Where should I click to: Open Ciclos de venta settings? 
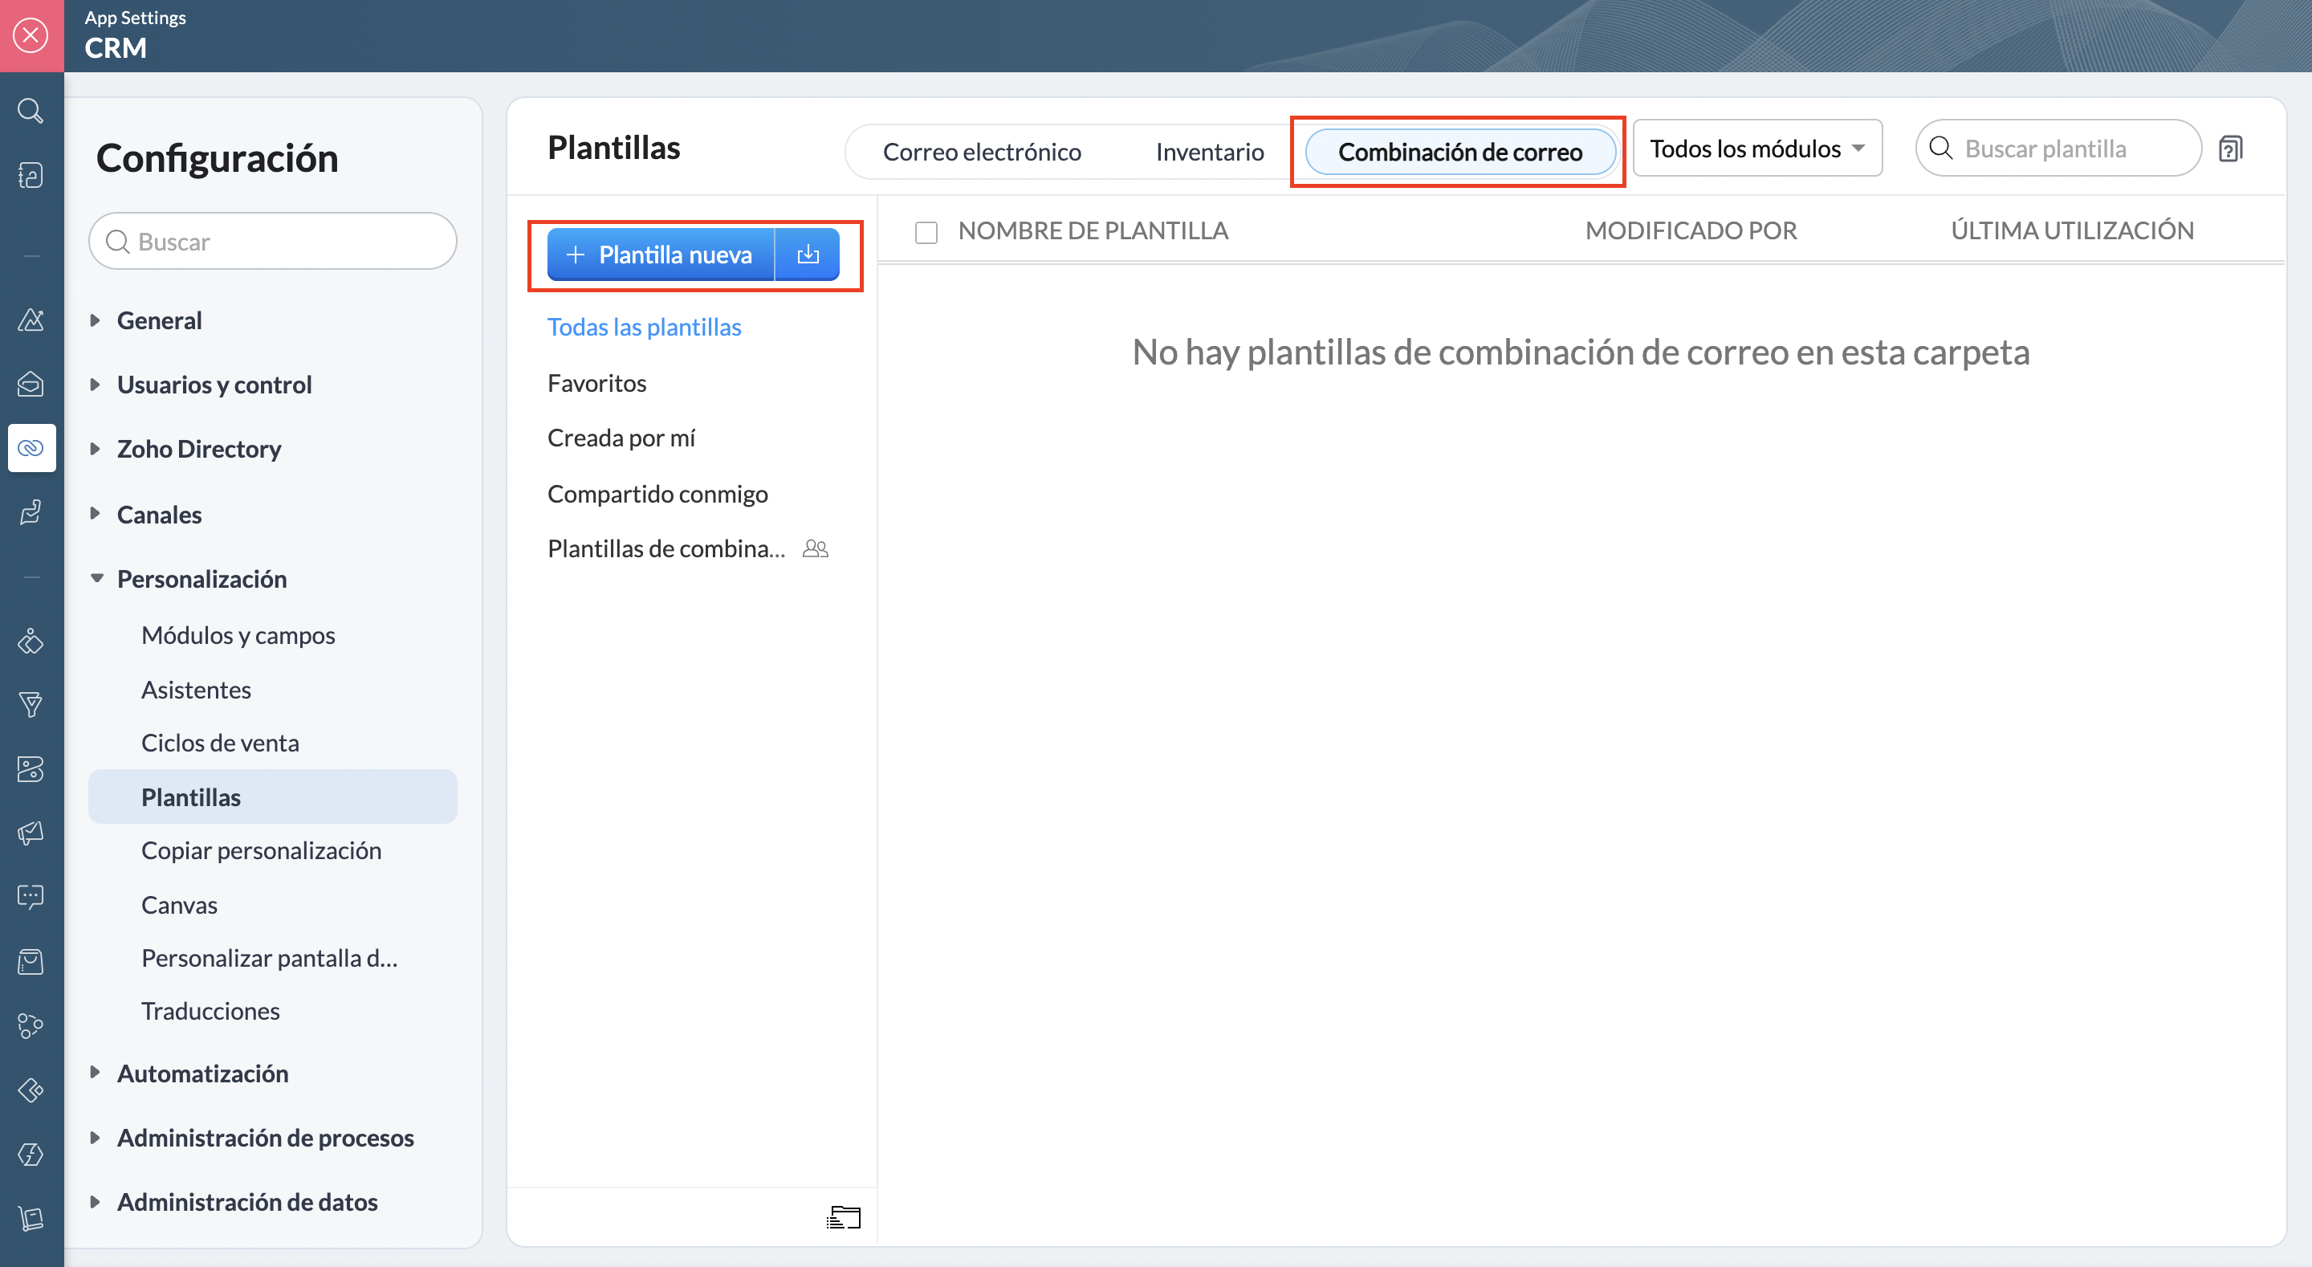tap(220, 743)
